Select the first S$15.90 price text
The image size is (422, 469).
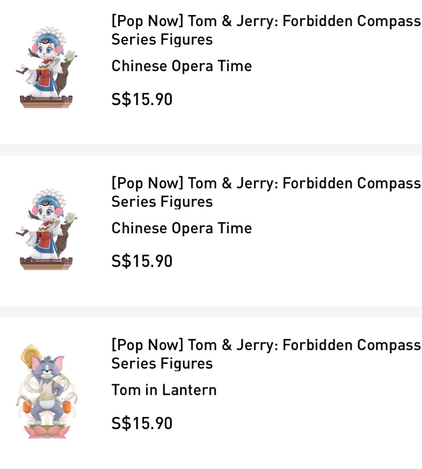click(141, 99)
